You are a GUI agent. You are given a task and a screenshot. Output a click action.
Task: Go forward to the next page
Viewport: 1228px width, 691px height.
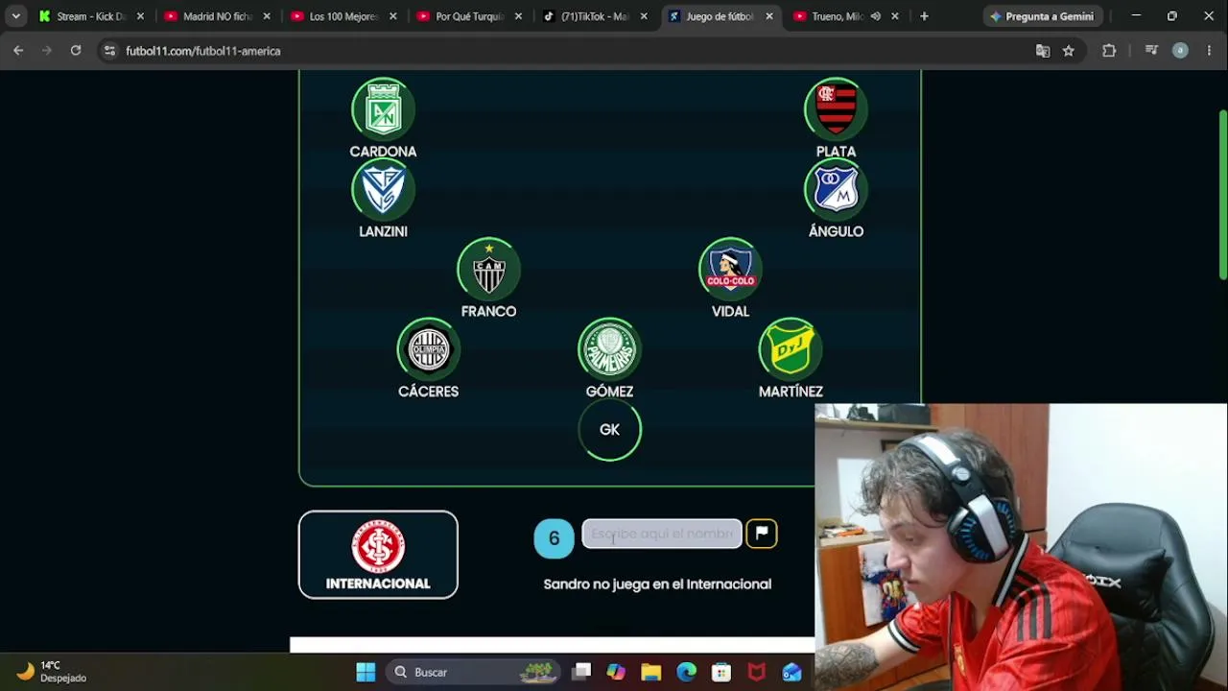click(46, 51)
